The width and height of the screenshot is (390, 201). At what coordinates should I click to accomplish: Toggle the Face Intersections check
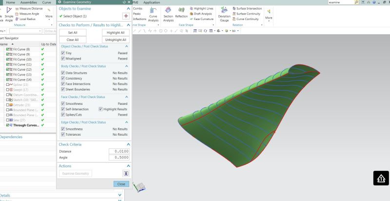63,84
